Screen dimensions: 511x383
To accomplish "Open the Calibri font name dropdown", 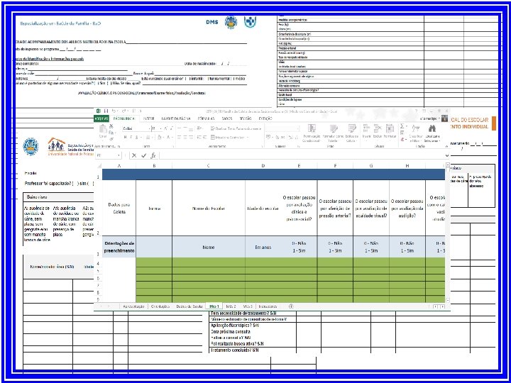I will 150,128.
